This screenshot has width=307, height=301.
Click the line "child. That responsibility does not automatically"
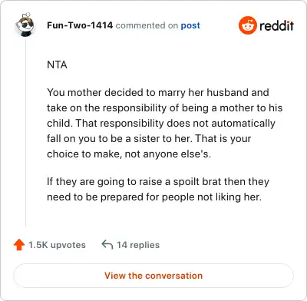[x=161, y=124]
